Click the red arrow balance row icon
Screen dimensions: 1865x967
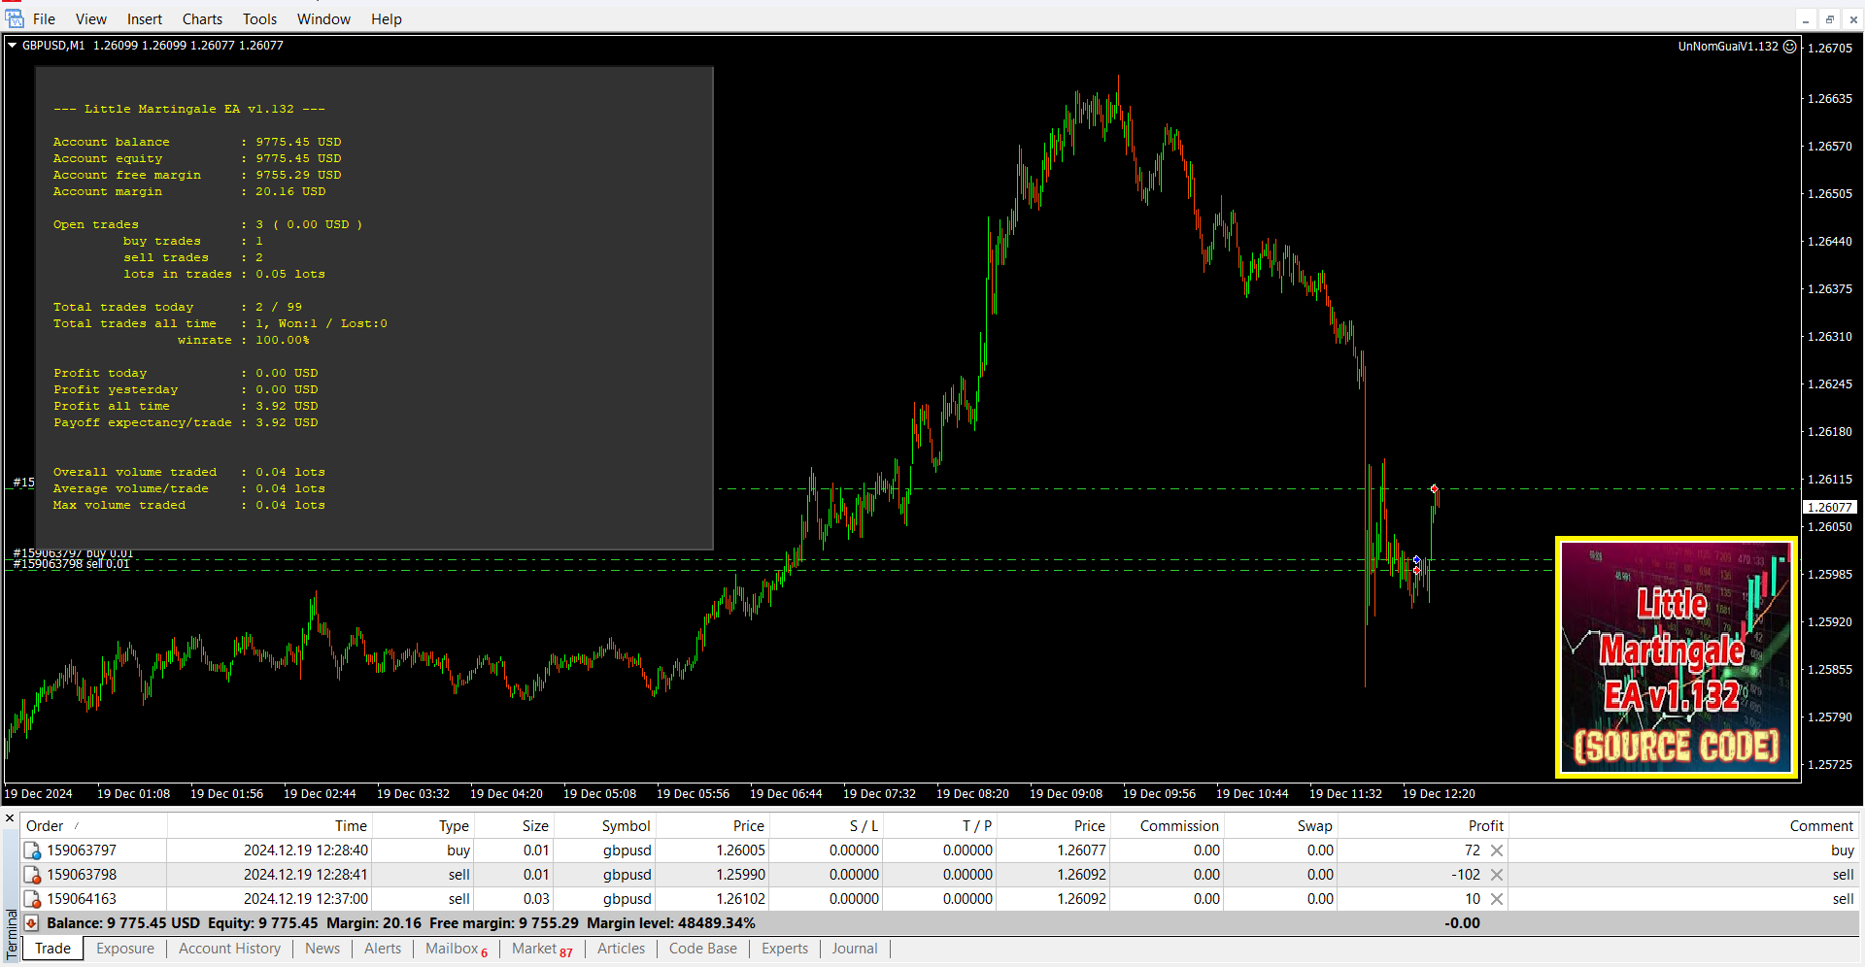coord(32,923)
